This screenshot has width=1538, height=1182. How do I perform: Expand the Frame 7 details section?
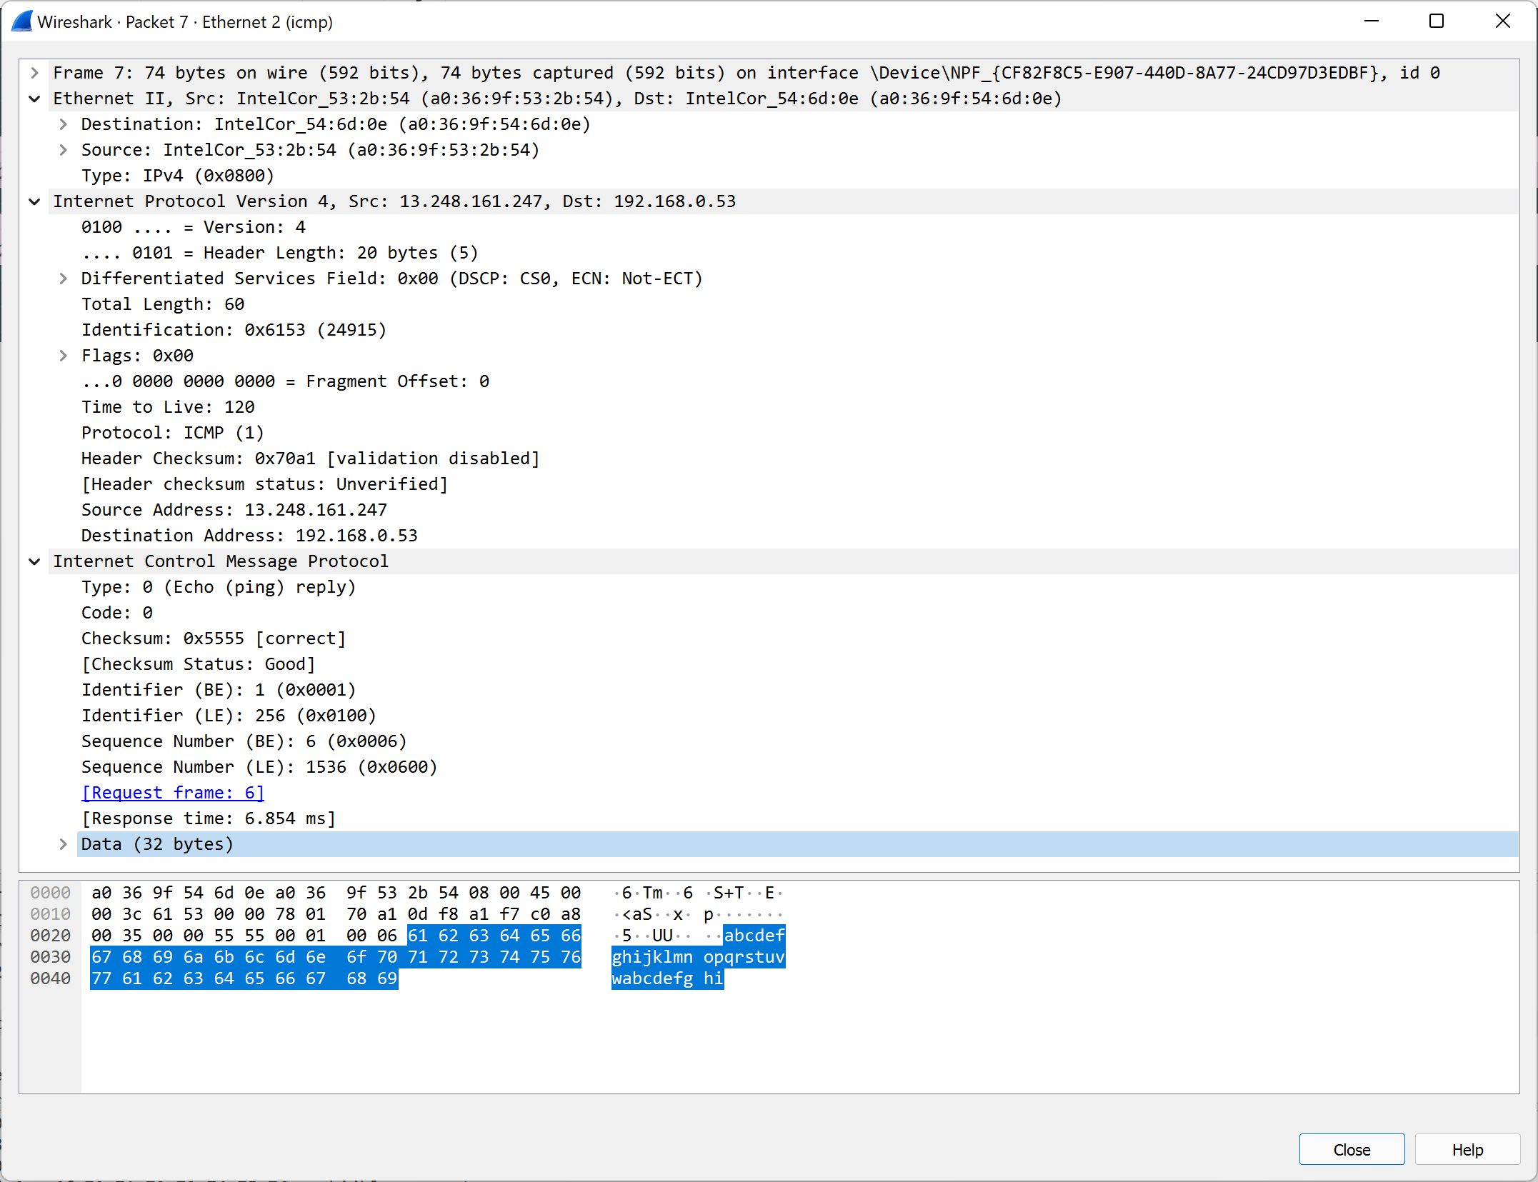tap(34, 72)
